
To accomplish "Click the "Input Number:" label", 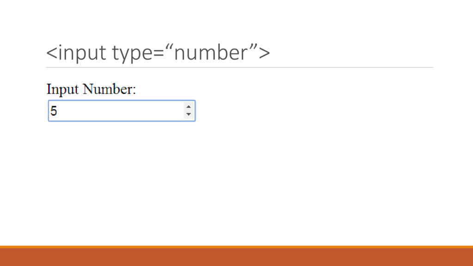I will (91, 89).
